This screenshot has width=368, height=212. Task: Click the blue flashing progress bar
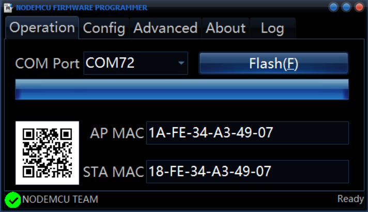click(x=182, y=89)
